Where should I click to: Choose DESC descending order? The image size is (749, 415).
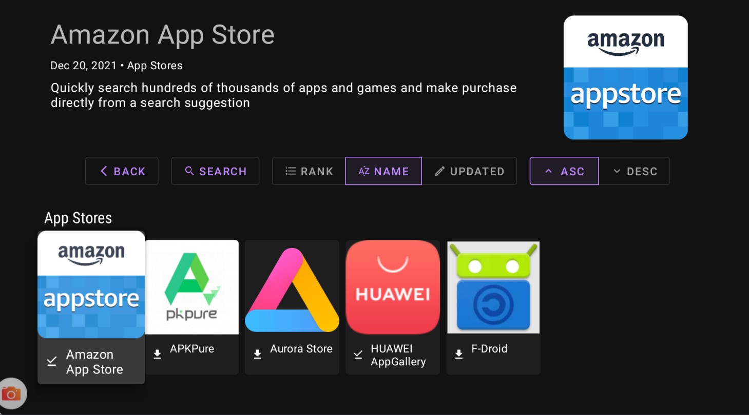[635, 171]
